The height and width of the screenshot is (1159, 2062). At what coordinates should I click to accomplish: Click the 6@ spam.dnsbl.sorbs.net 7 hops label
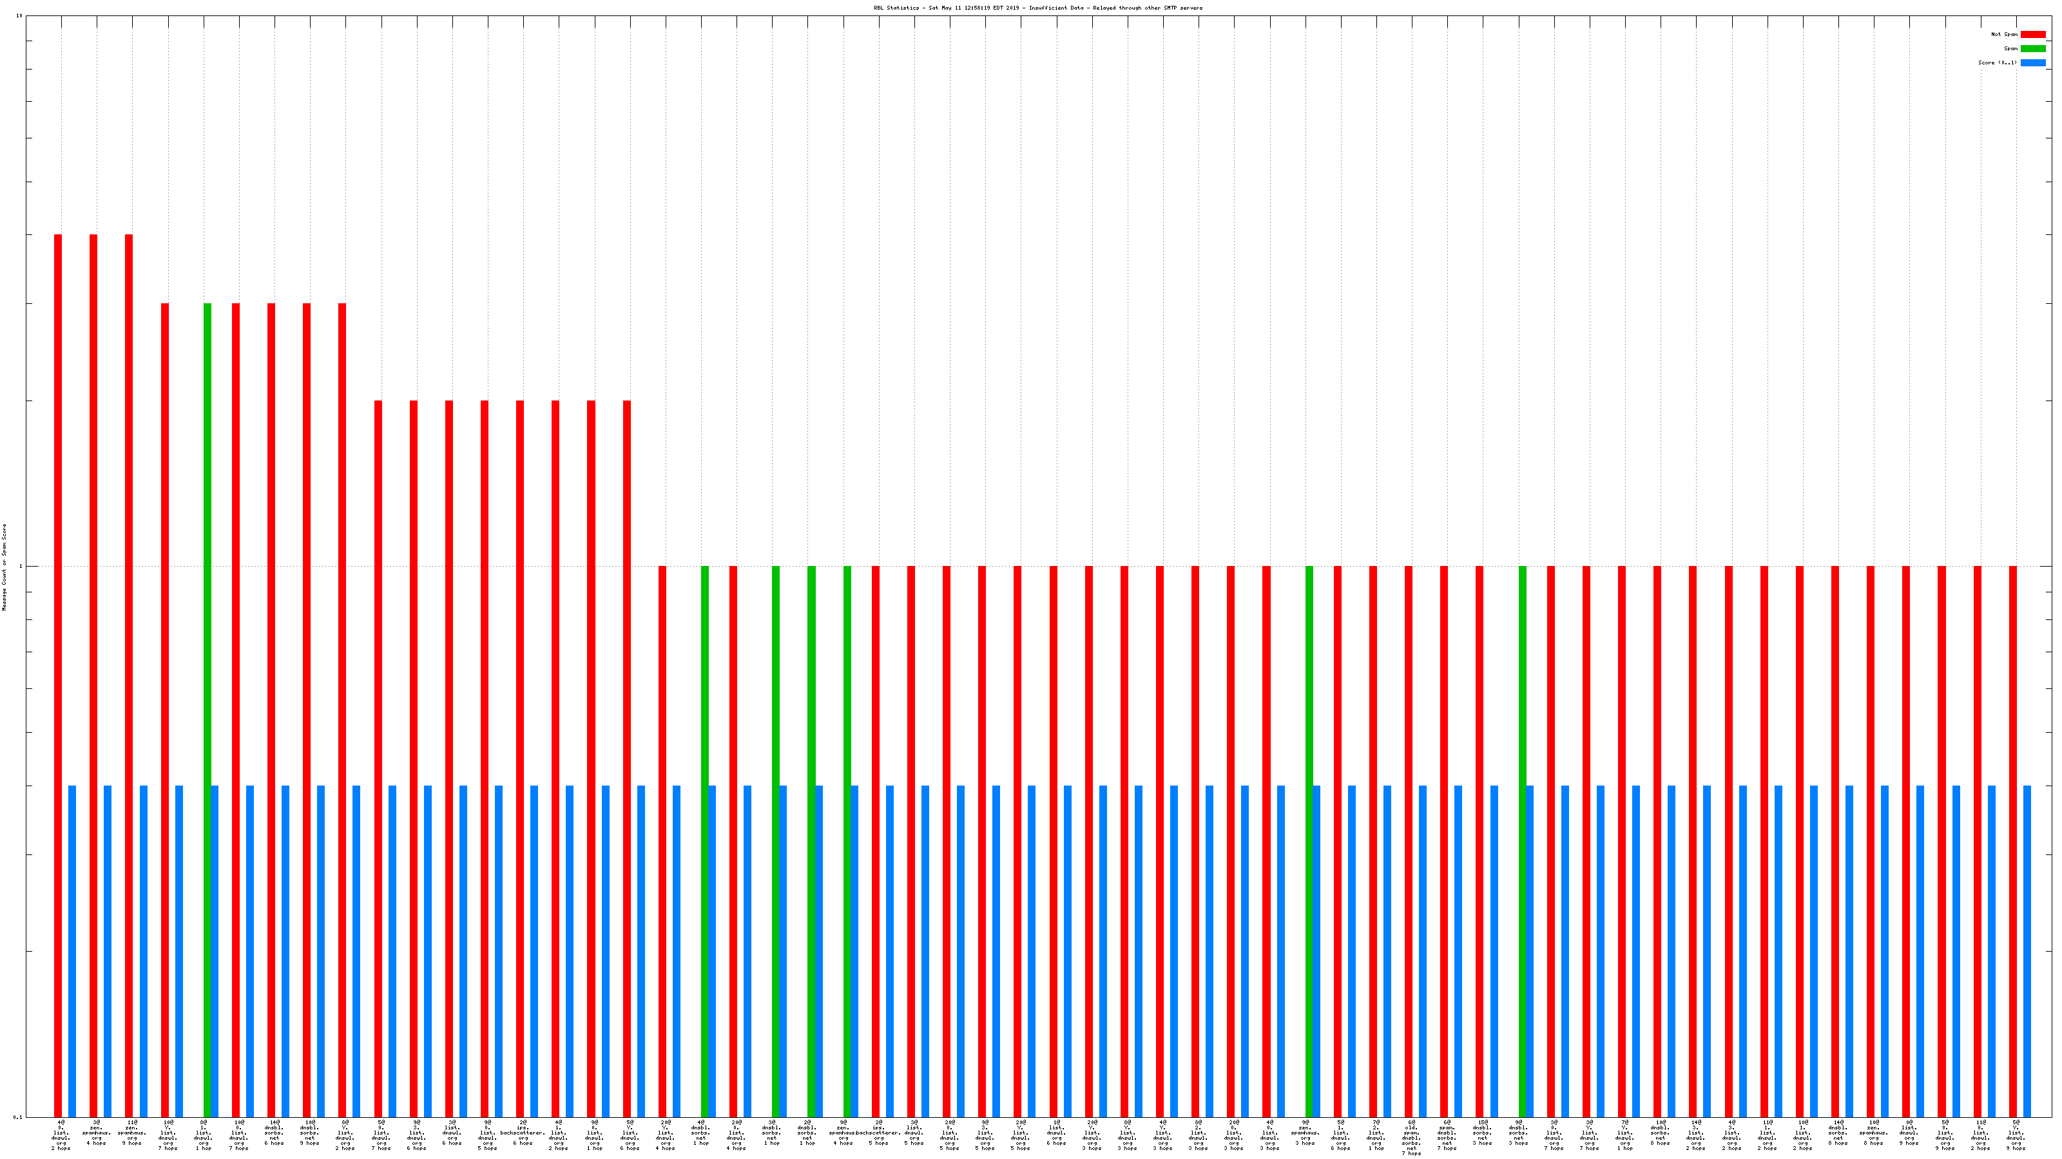(1447, 1135)
